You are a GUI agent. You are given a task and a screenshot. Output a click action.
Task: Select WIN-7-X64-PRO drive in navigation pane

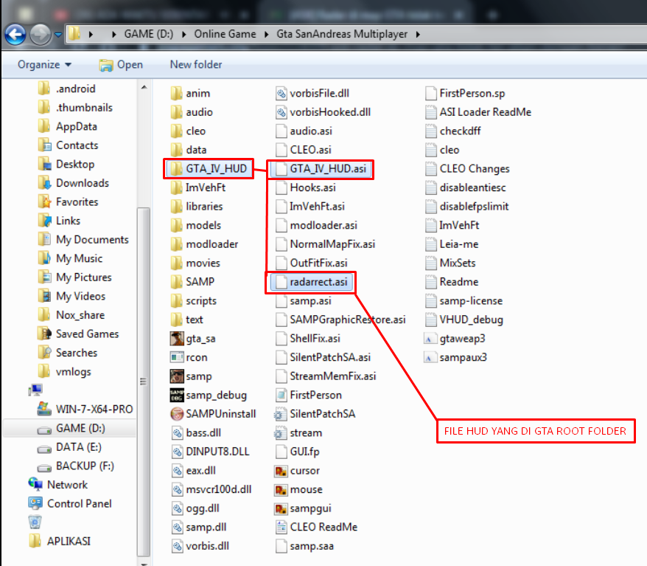[85, 409]
